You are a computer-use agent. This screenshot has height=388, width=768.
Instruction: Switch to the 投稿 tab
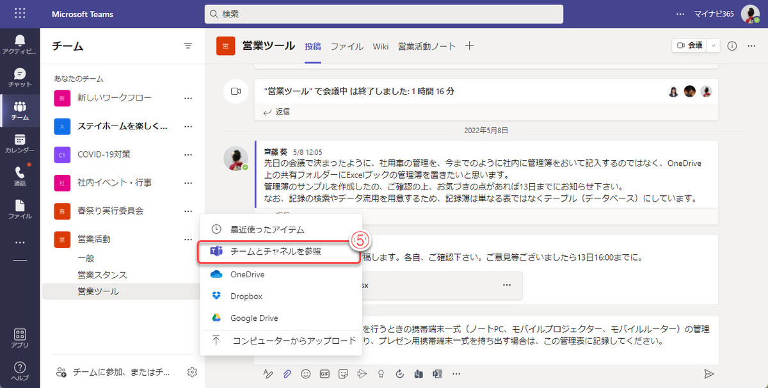(313, 46)
